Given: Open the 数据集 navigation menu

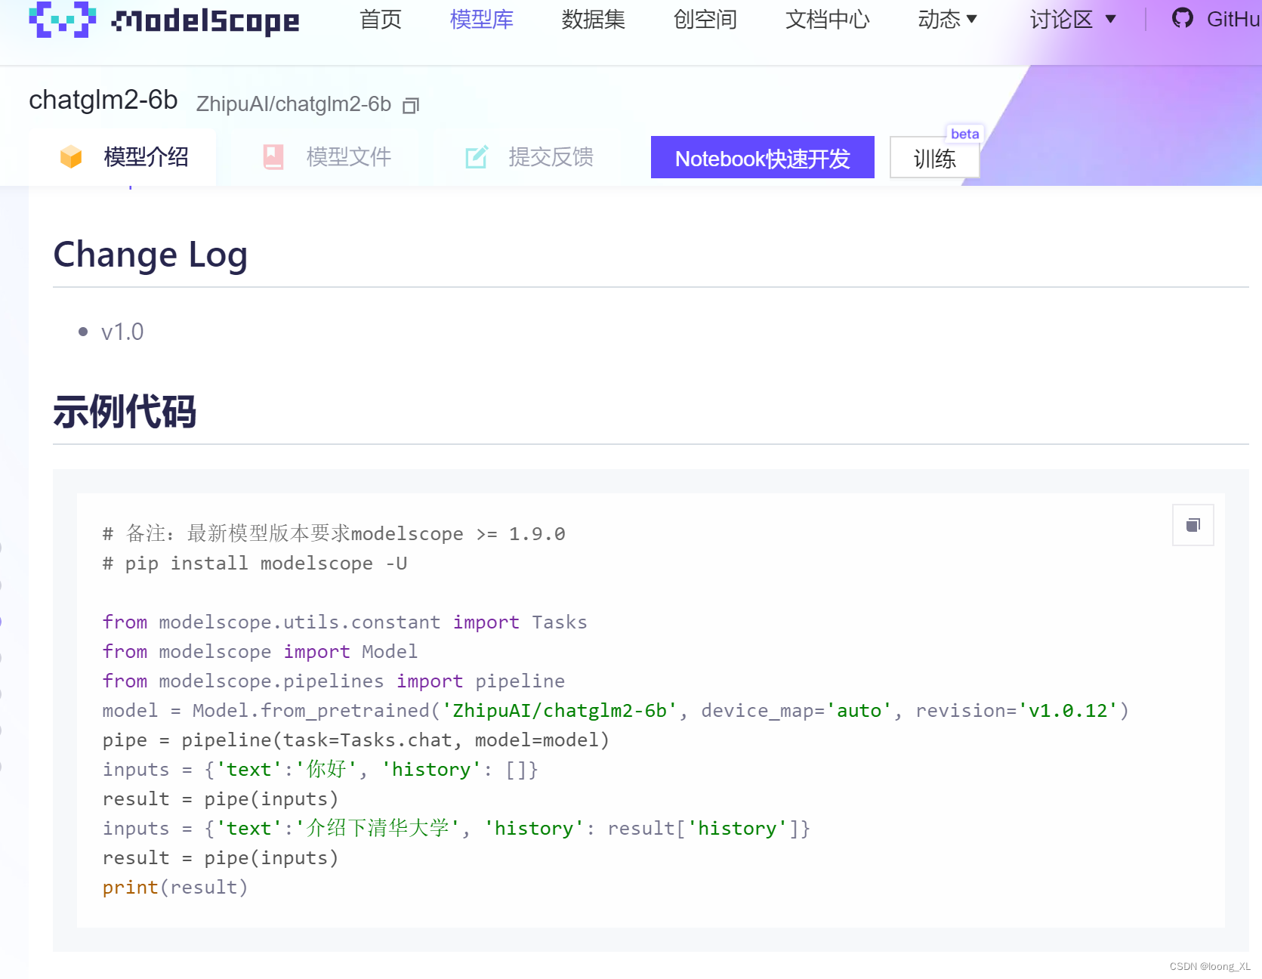Looking at the screenshot, I should [x=593, y=20].
